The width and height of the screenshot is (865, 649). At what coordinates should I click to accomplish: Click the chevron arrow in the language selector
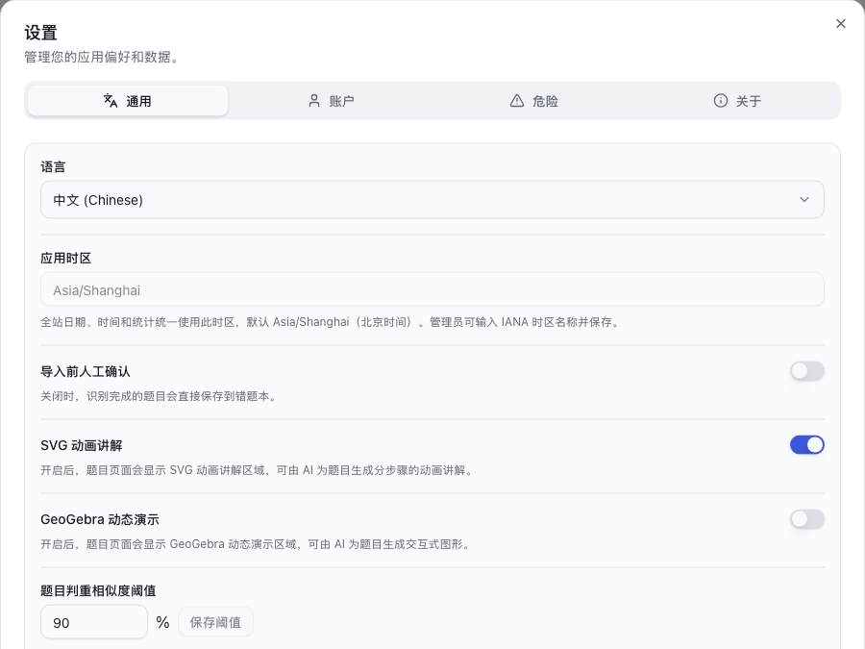tap(804, 200)
